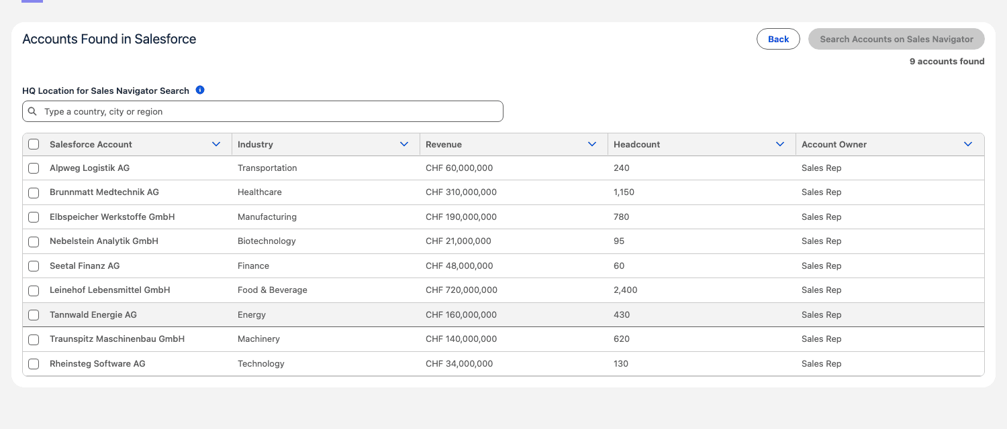1007x429 pixels.
Task: Click Leinehof Lebensmittel GmbH account name
Action: pos(110,290)
